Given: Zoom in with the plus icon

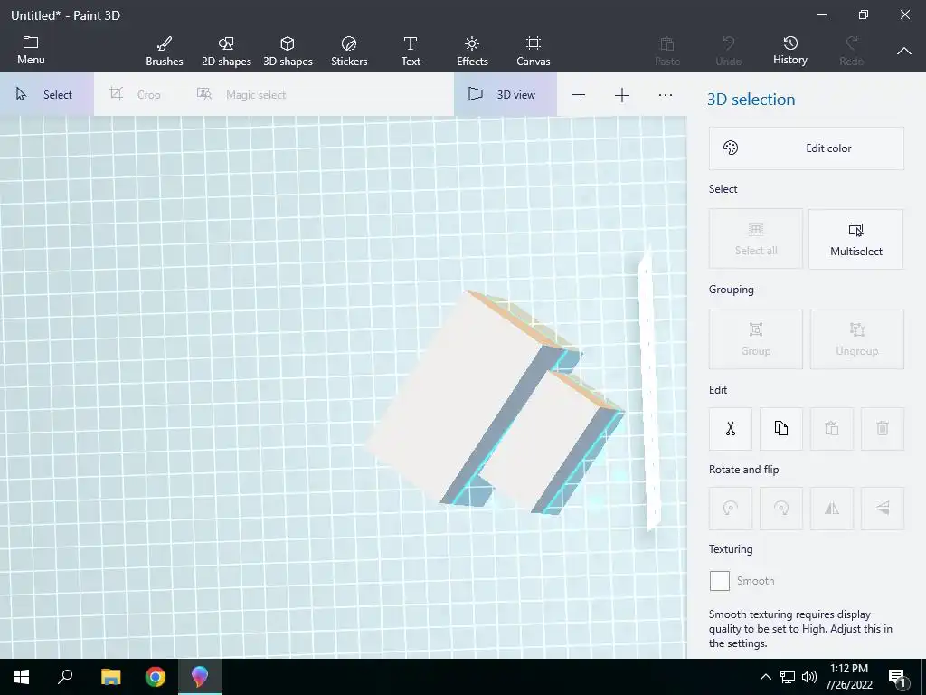Looking at the screenshot, I should [x=622, y=95].
